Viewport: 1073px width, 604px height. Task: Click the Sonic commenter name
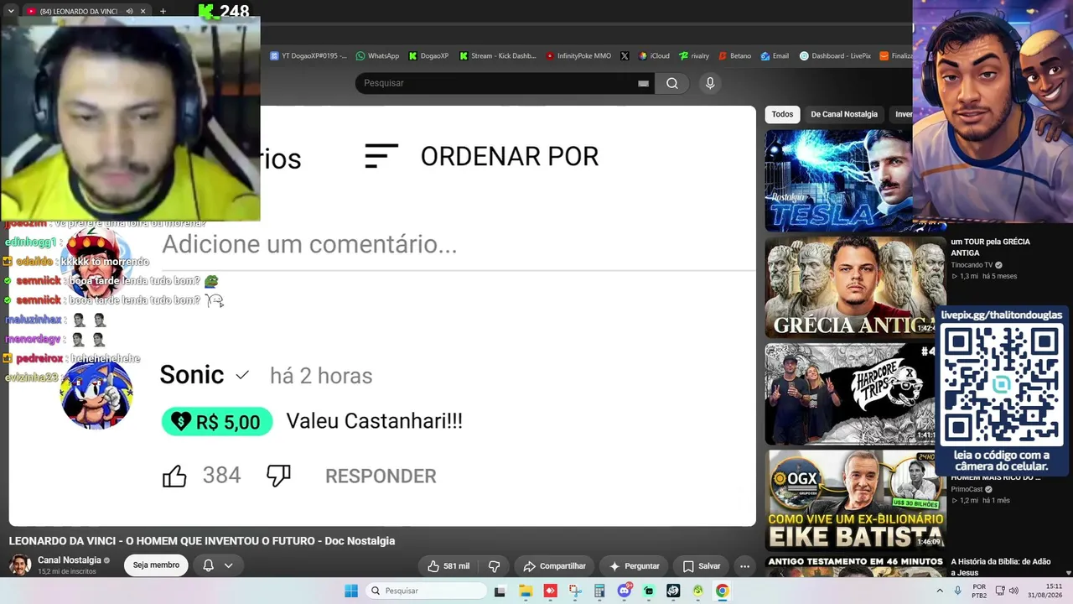(192, 375)
